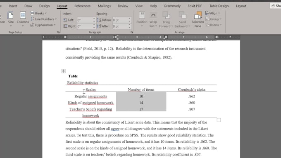Select the Layout page tab
The image size is (281, 158).
(62, 6)
